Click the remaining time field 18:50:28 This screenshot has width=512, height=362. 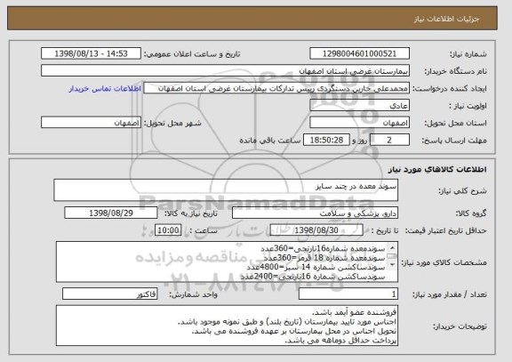(x=326, y=141)
